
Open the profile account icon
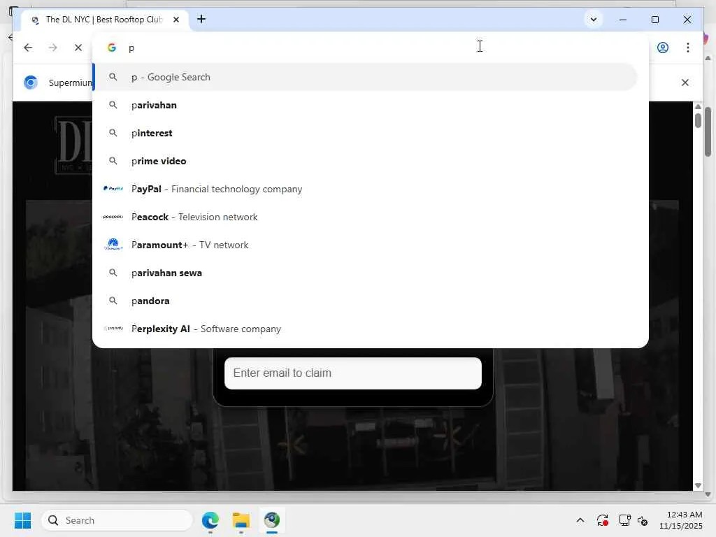pyautogui.click(x=663, y=48)
